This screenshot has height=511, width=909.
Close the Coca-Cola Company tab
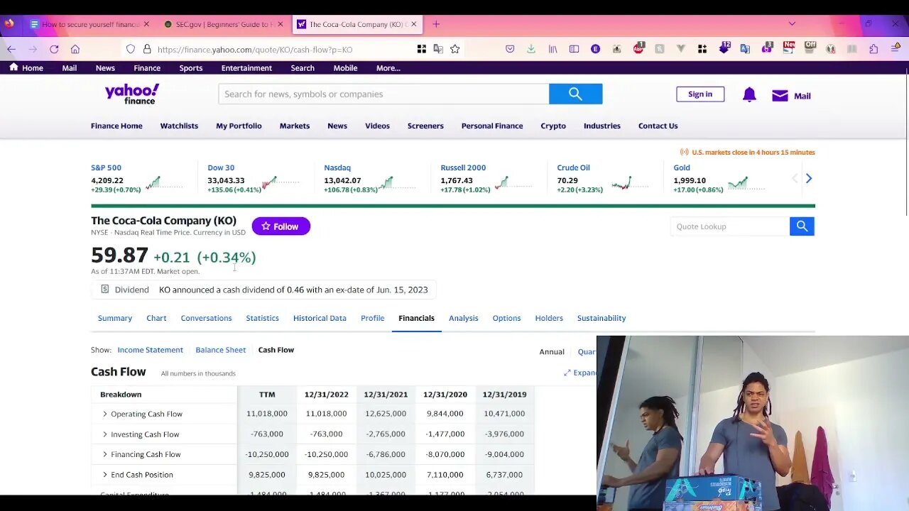(414, 24)
